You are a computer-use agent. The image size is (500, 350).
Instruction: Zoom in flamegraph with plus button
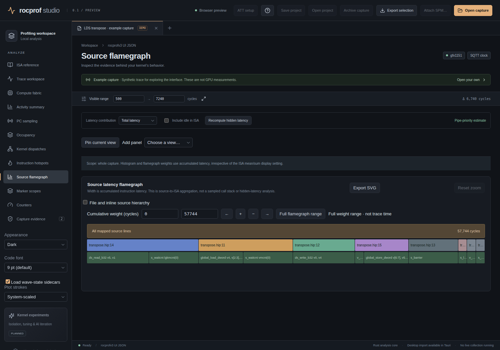coord(240,214)
